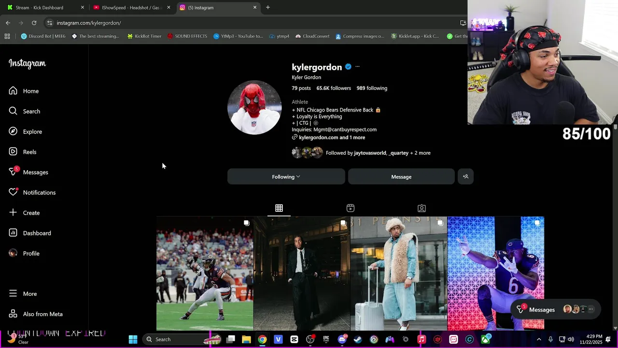This screenshot has width=618, height=348.
Task: Open Compress images bookmark
Action: point(360,36)
